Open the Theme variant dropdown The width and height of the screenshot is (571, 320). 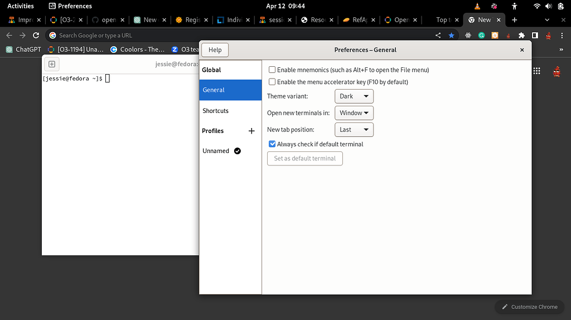(x=354, y=96)
